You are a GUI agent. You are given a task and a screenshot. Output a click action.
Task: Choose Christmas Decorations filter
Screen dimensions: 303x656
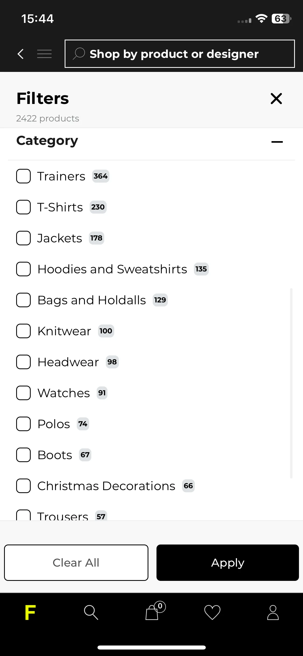(x=23, y=486)
